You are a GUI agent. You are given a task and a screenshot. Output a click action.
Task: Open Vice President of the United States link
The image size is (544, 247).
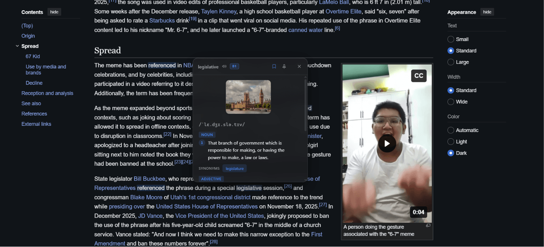click(x=219, y=216)
